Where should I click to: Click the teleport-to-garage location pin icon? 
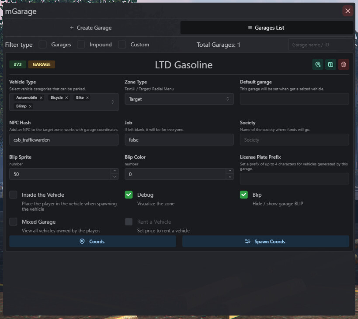pyautogui.click(x=318, y=65)
